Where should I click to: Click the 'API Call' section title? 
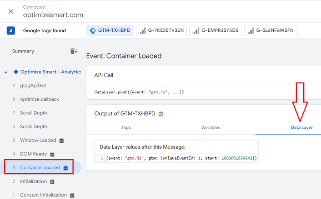[104, 75]
